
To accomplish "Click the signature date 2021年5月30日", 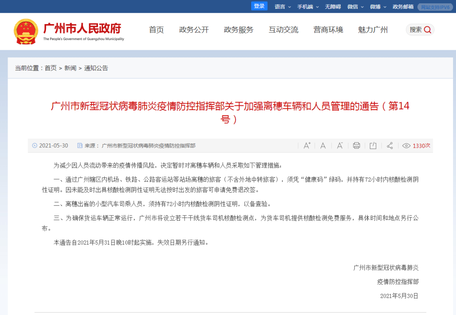I will click(x=399, y=296).
